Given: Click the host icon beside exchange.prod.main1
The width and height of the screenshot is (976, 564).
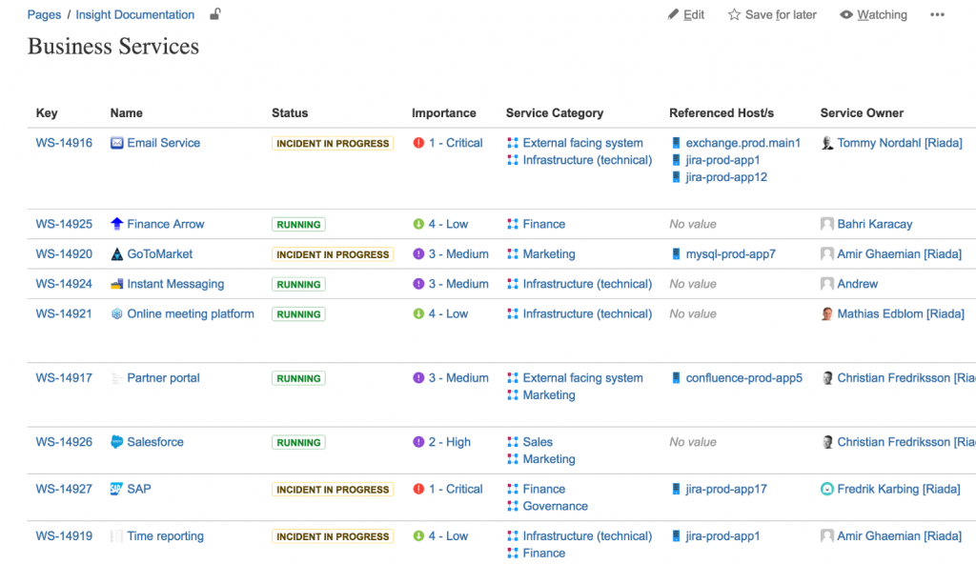Looking at the screenshot, I should [x=676, y=143].
